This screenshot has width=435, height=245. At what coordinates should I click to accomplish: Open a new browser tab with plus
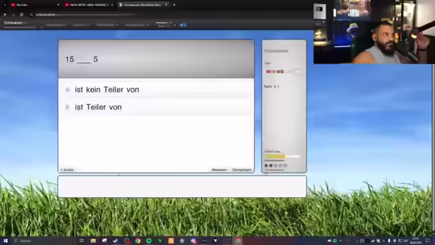click(174, 5)
